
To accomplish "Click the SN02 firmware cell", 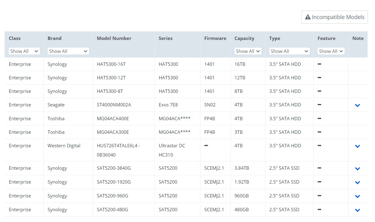I will point(210,105).
